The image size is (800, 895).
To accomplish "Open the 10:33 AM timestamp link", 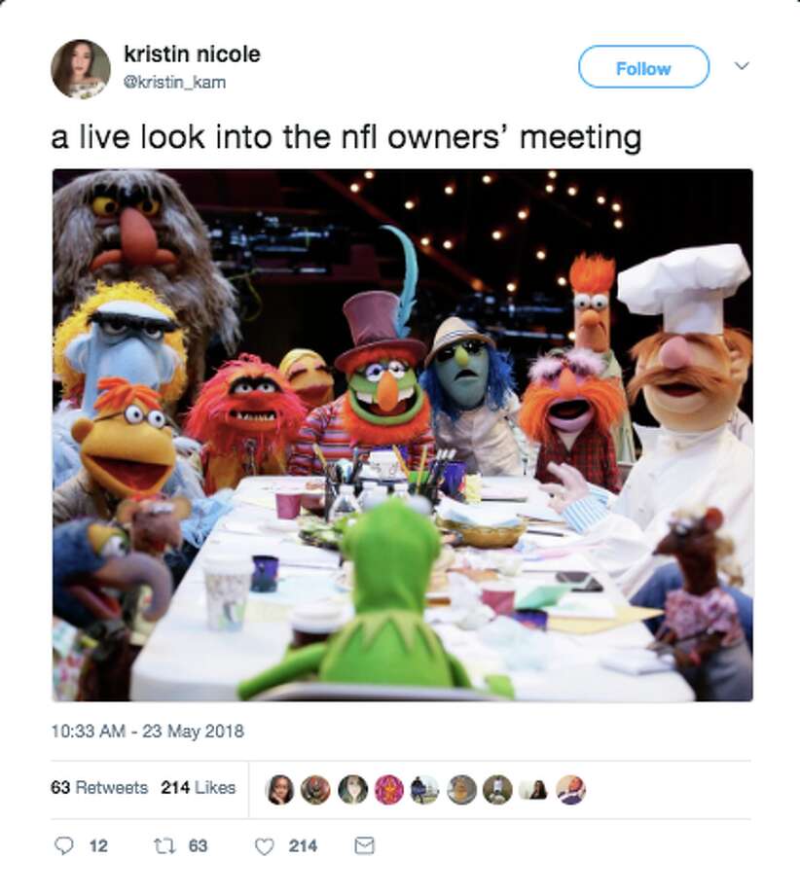I will click(x=147, y=732).
